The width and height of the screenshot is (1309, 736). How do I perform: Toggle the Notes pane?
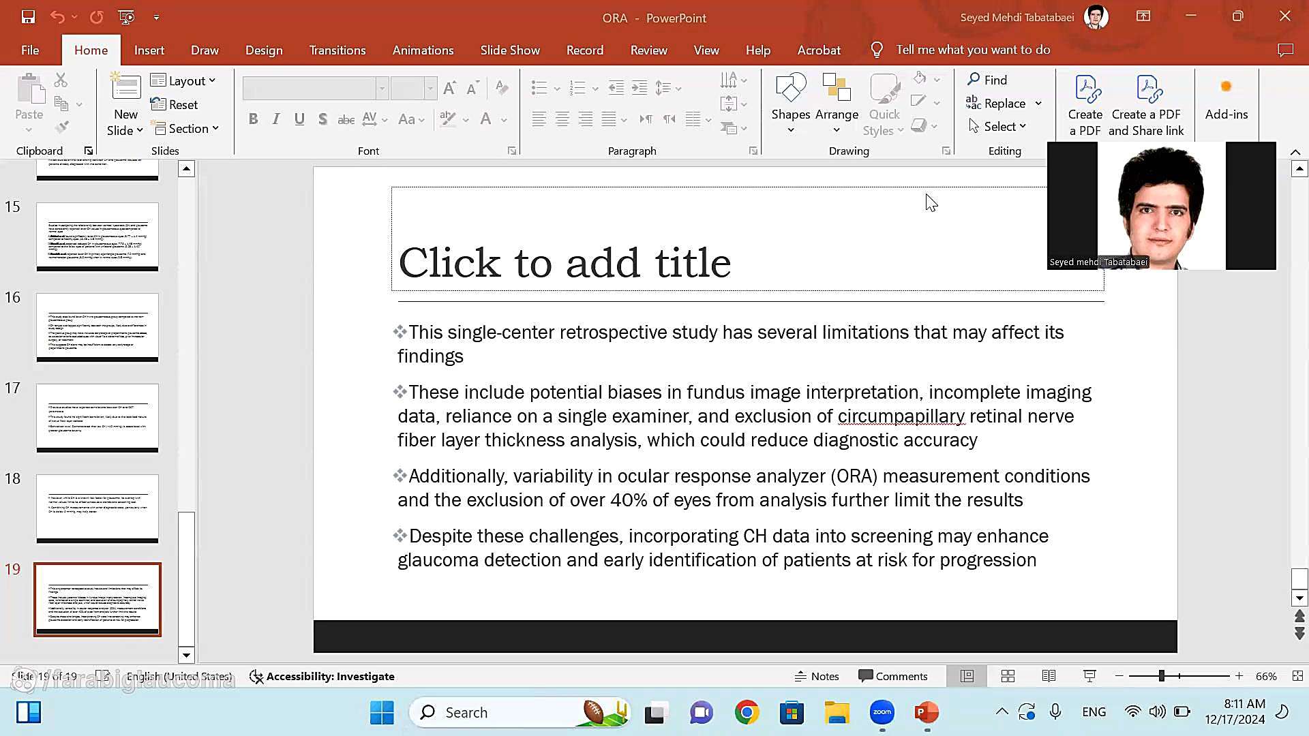point(817,676)
